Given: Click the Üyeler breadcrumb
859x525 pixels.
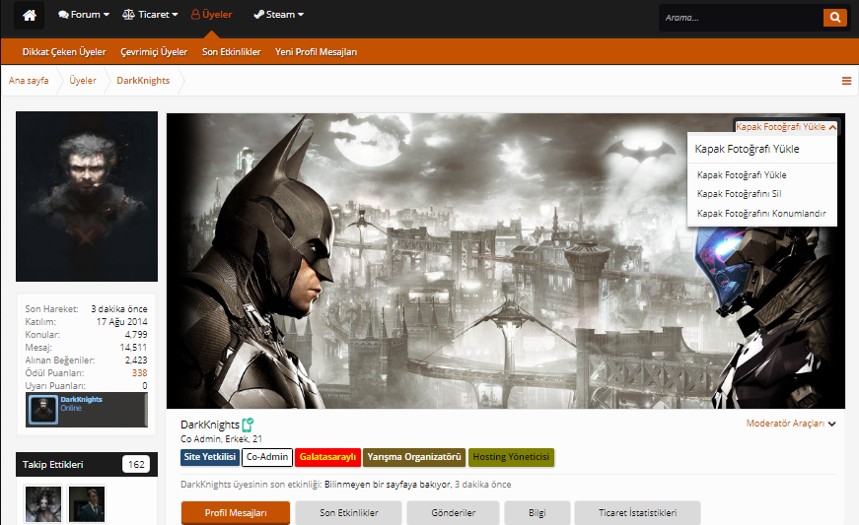Looking at the screenshot, I should (83, 81).
